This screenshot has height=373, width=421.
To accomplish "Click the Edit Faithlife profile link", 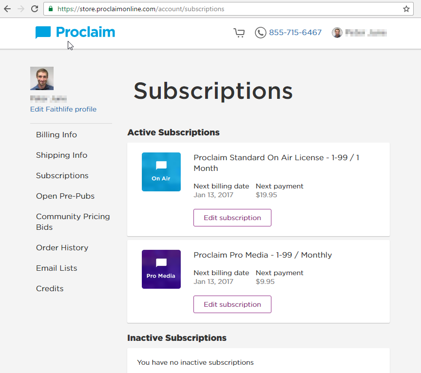I will coord(63,109).
